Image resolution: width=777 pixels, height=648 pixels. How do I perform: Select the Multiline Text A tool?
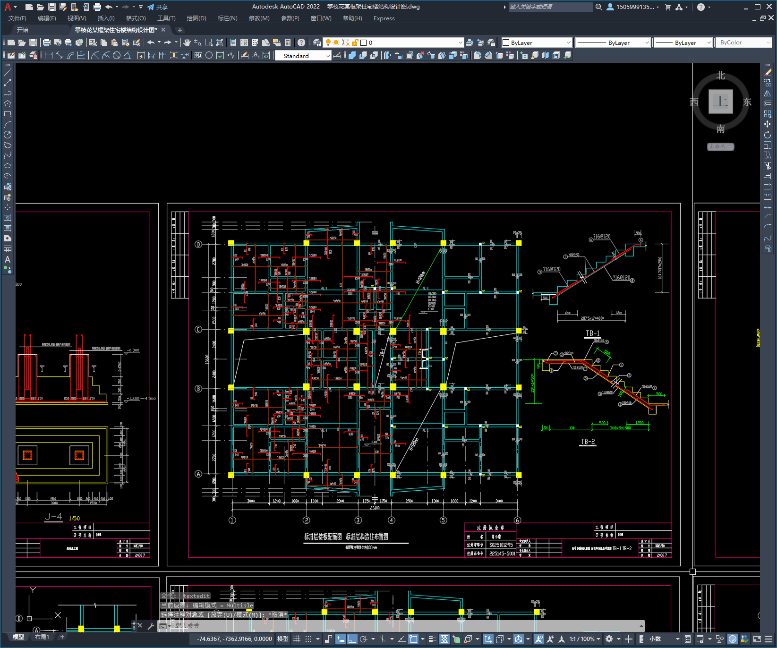[x=8, y=259]
